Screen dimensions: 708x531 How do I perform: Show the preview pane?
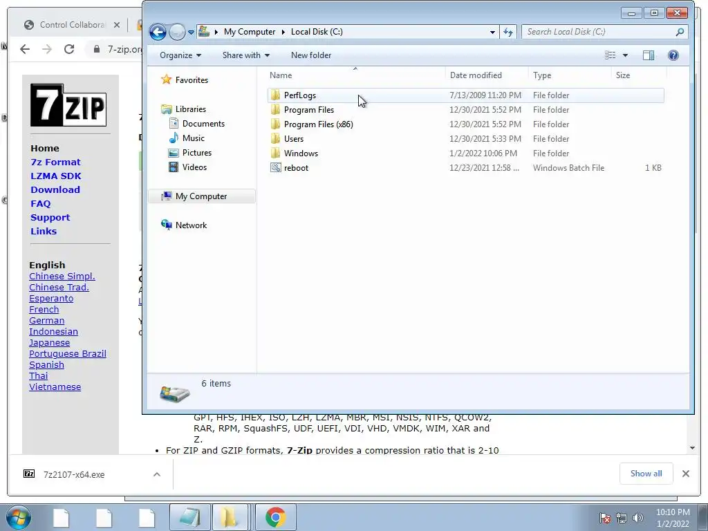click(x=649, y=55)
